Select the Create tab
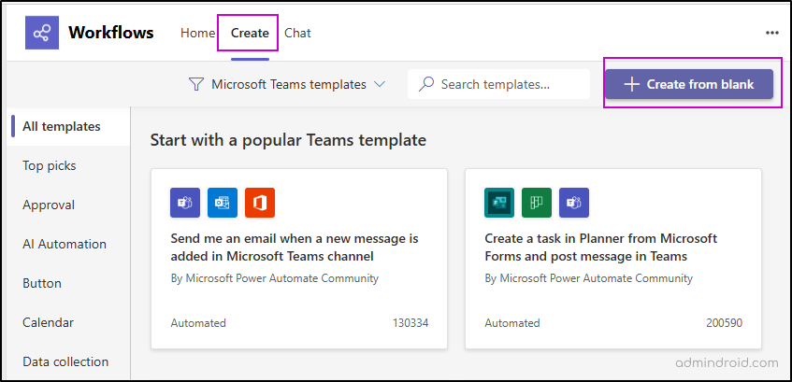Image resolution: width=792 pixels, height=382 pixels. coord(250,33)
